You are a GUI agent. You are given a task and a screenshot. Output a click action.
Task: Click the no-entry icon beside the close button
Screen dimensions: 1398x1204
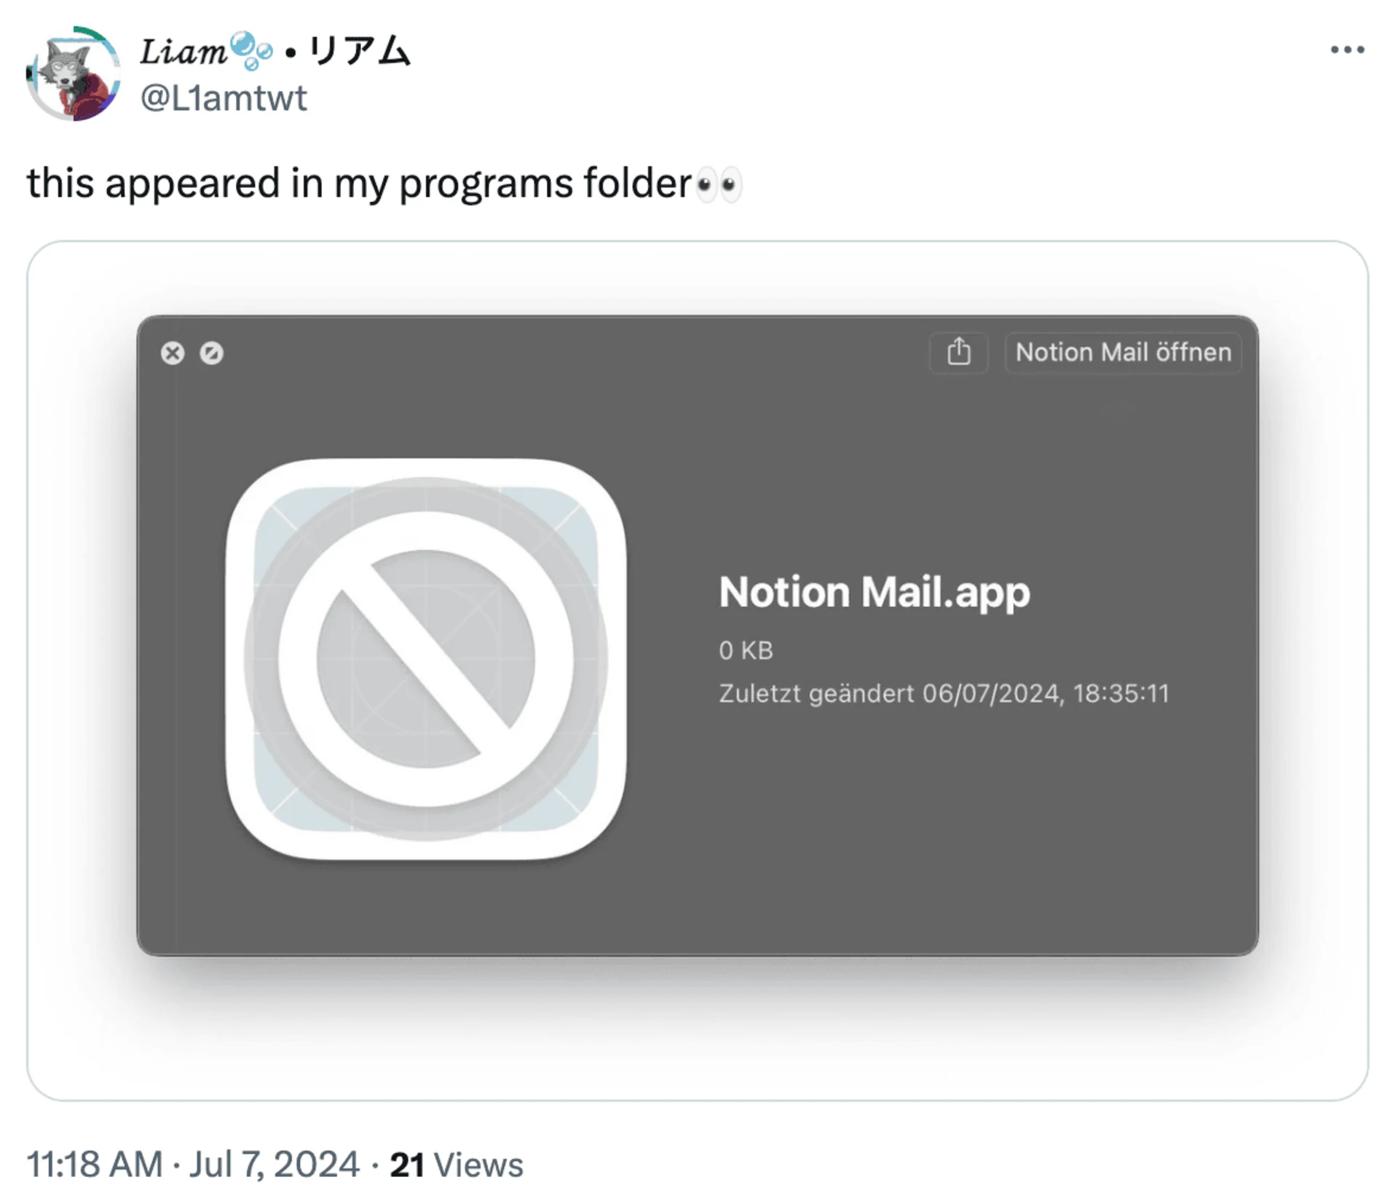pyautogui.click(x=212, y=353)
